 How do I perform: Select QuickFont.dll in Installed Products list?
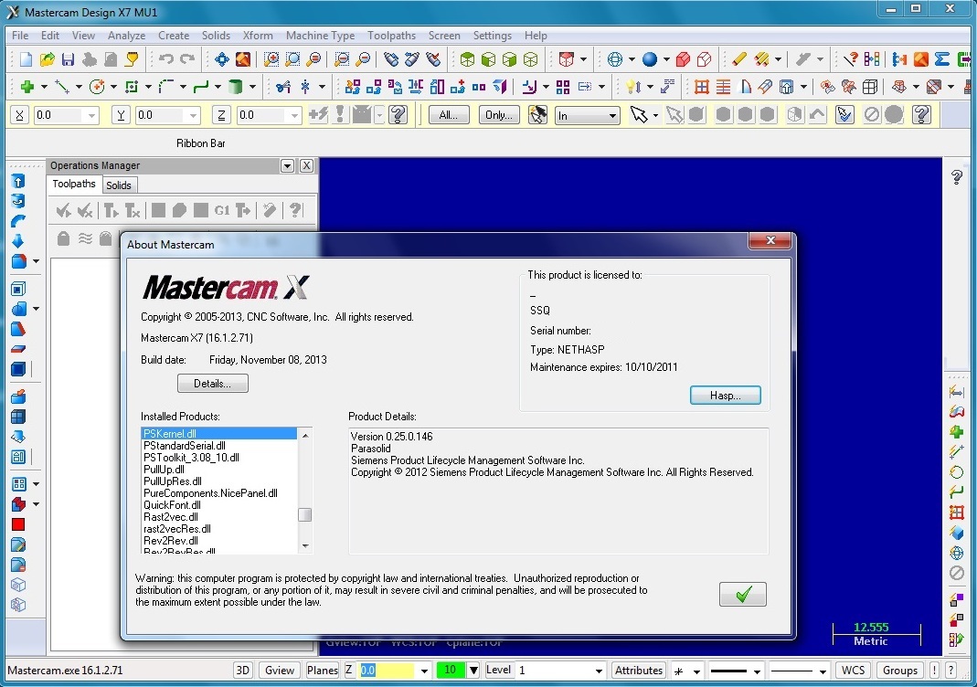[172, 504]
